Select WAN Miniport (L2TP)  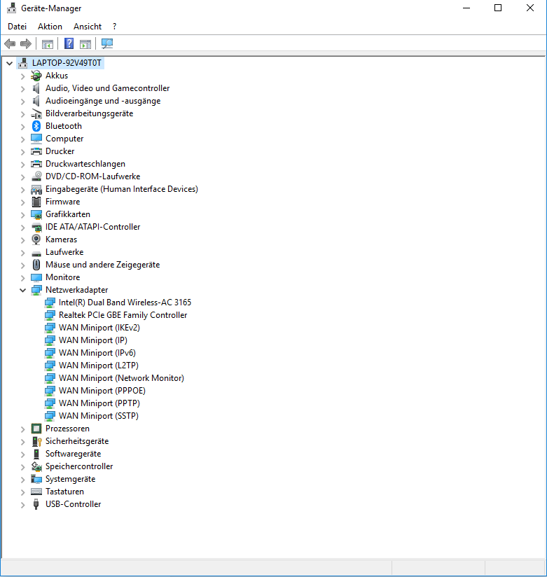click(99, 366)
